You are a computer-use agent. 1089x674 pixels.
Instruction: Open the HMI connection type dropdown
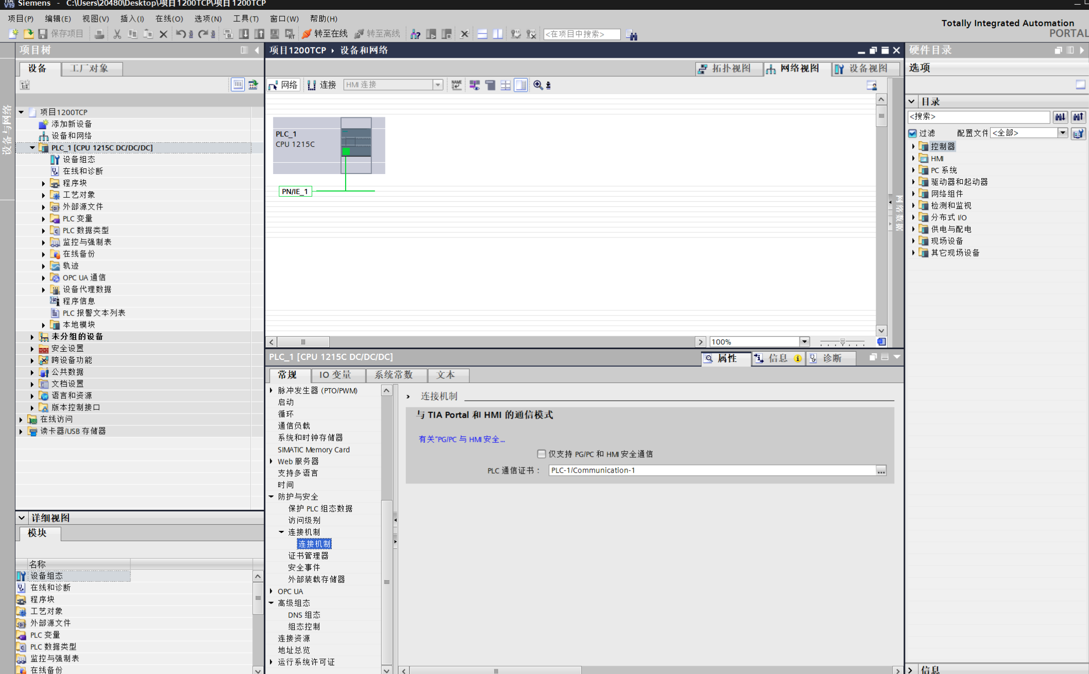pos(437,85)
